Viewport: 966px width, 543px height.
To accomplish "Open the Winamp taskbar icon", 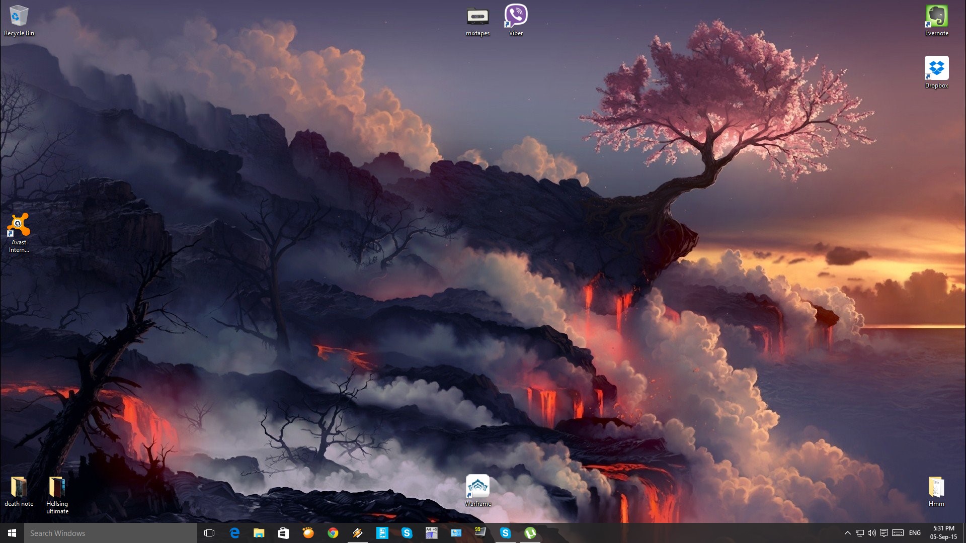I will (x=357, y=533).
